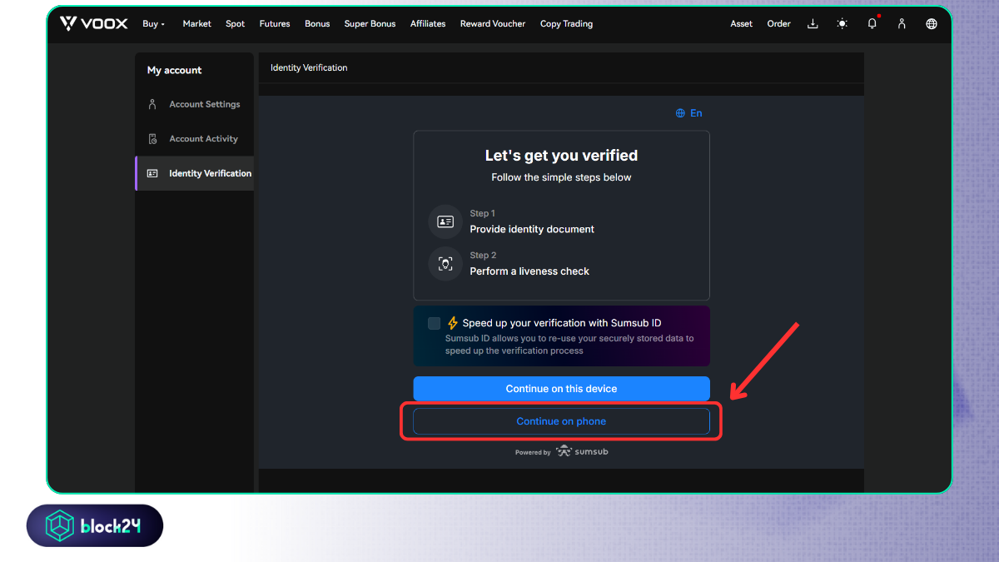Open the Affiliates page
Viewport: 999px width, 562px height.
point(428,24)
